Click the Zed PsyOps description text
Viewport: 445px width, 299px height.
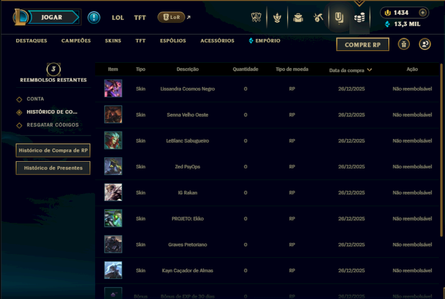187,167
